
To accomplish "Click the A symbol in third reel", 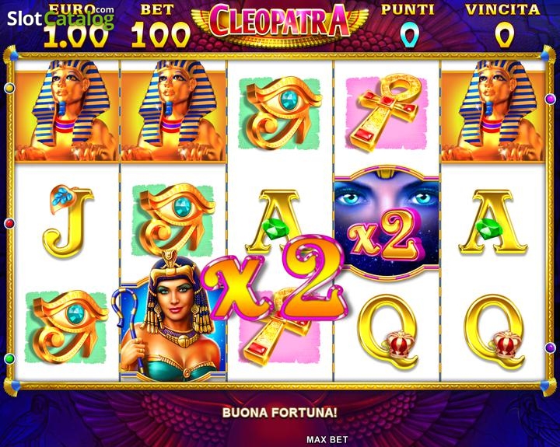I will [280, 222].
